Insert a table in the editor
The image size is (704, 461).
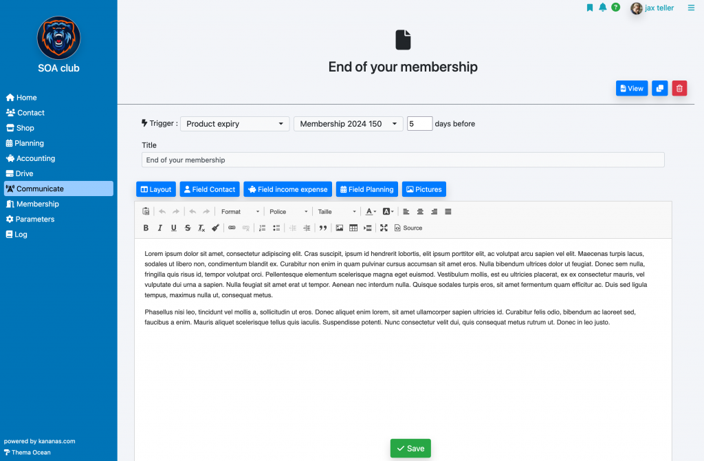click(353, 228)
